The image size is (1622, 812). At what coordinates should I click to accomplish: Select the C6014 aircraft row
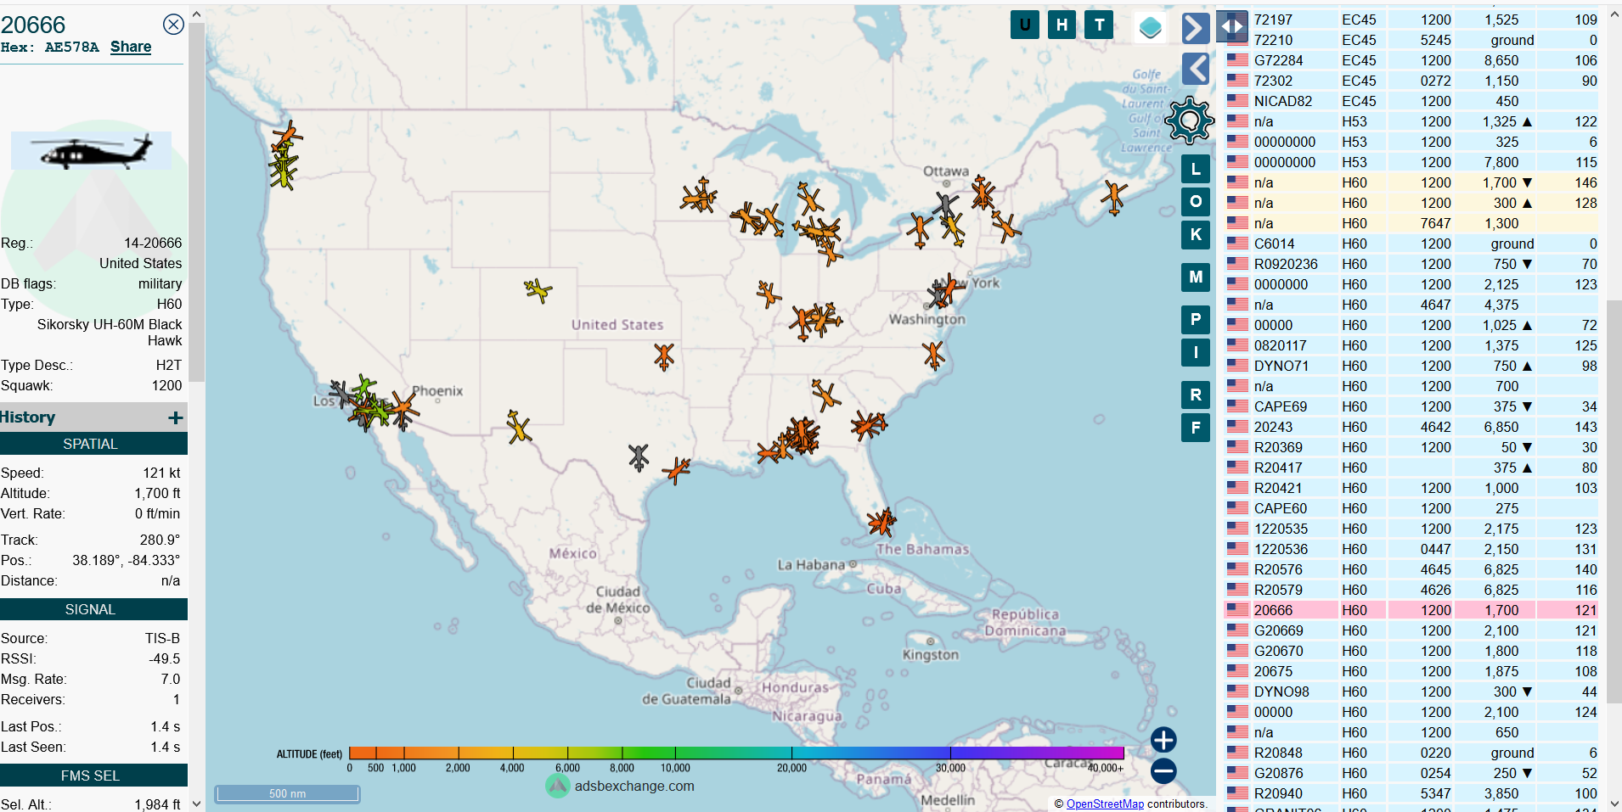coord(1411,244)
